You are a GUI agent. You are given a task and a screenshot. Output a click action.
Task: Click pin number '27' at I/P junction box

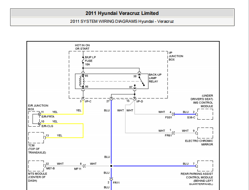click(108, 101)
